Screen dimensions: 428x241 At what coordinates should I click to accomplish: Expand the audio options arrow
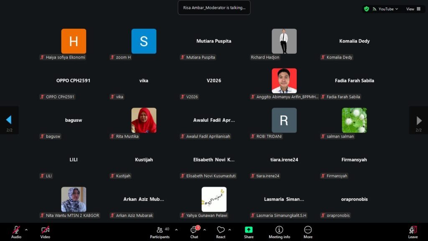[x=26, y=230]
